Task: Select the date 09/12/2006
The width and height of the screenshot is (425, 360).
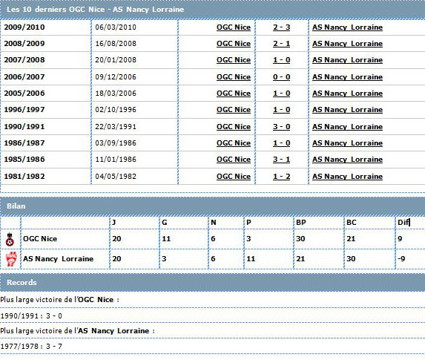Action: coord(116,76)
